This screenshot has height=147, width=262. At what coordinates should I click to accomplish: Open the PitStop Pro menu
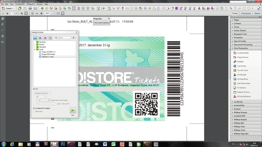tap(31, 4)
